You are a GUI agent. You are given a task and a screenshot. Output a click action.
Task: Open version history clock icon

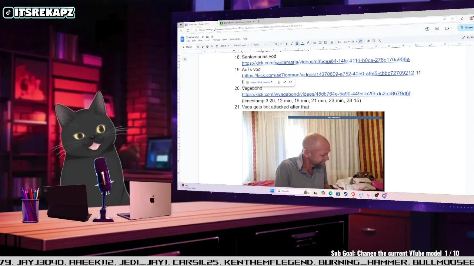pos(427,29)
